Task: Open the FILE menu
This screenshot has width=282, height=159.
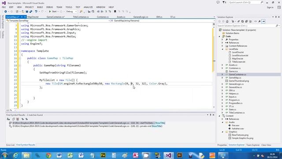Action: [x=4, y=7]
